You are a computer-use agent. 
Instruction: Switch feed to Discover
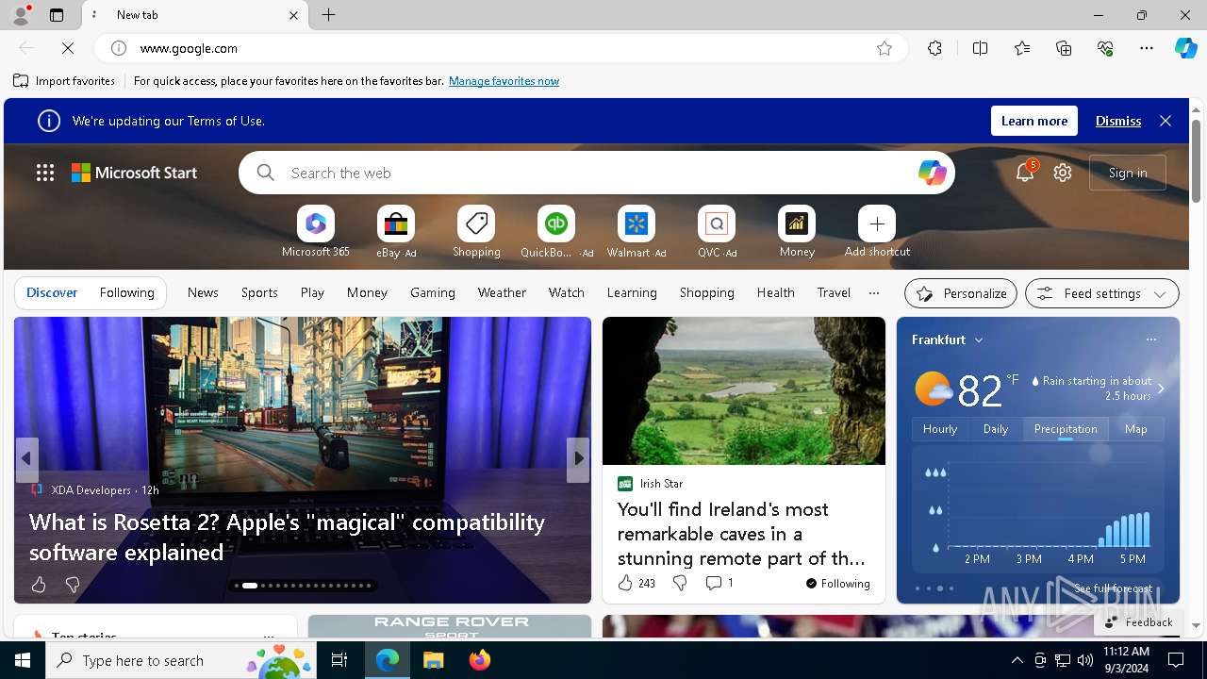(52, 292)
